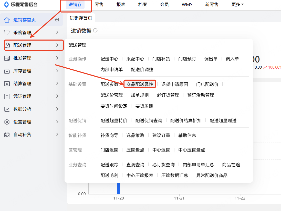281x211 pixels.
Task: Refresh 进销数据 with the reload icon
Action: click(x=96, y=31)
